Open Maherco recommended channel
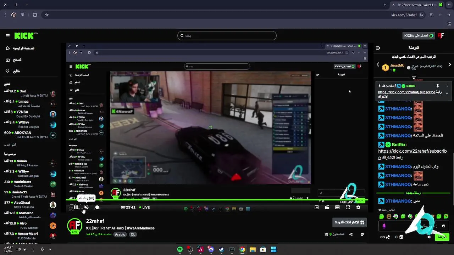The height and width of the screenshot is (255, 454). click(30, 215)
